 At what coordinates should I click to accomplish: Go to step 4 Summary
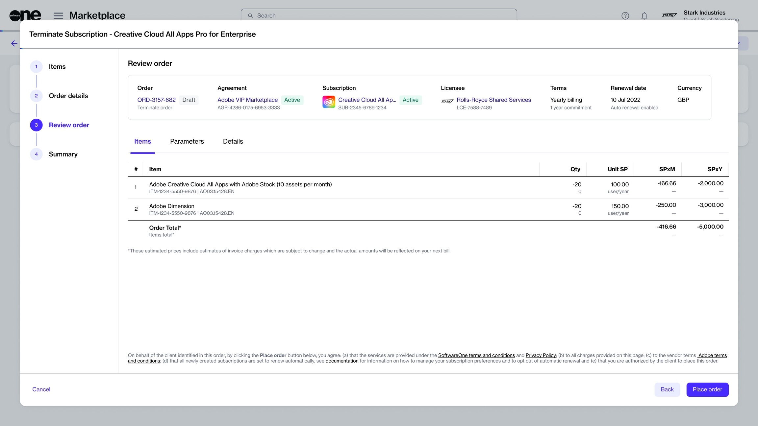[63, 154]
